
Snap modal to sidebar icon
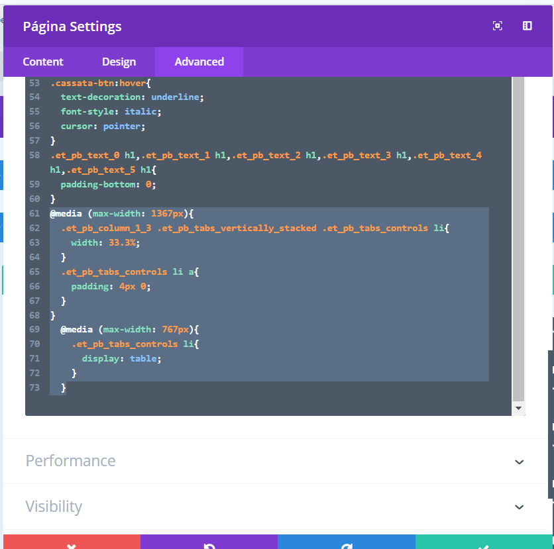pos(527,26)
